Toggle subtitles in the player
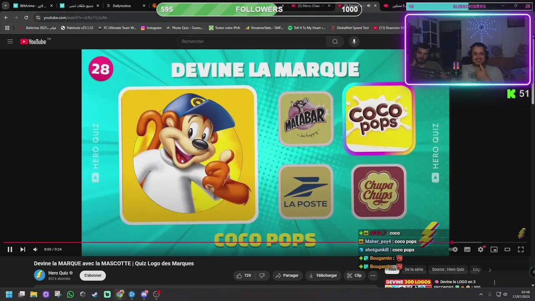The width and height of the screenshot is (535, 301). [x=467, y=250]
